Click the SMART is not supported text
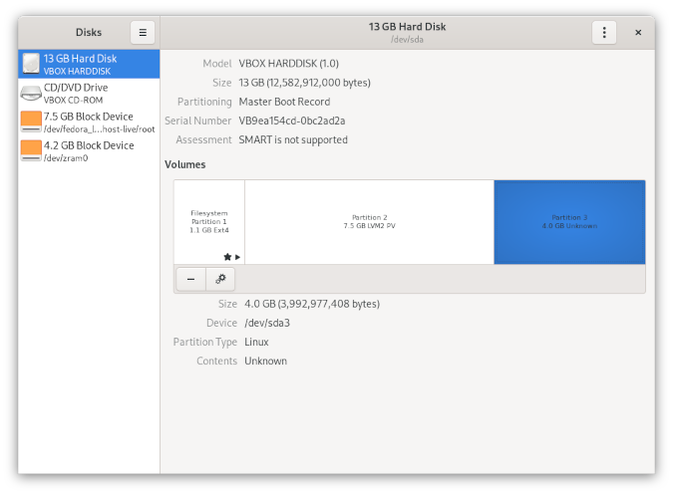This screenshot has width=673, height=494. (293, 139)
